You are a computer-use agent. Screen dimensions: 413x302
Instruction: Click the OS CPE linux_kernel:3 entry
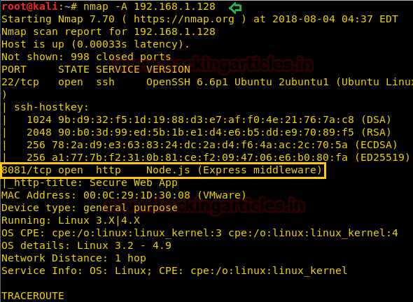click(136, 233)
